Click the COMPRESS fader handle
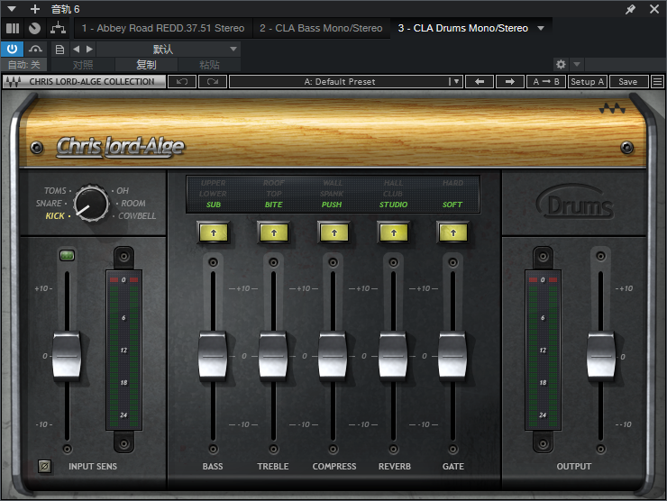The width and height of the screenshot is (667, 501). 333,356
